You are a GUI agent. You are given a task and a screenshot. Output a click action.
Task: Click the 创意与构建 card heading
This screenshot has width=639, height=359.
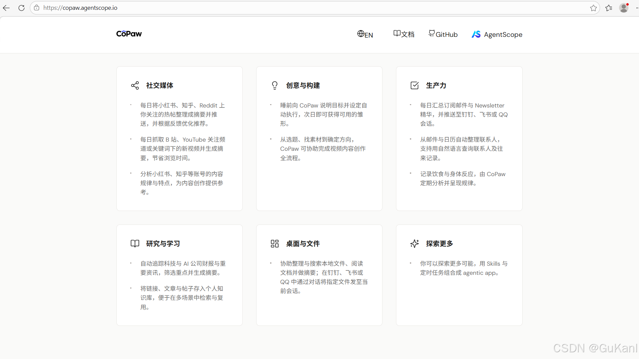pos(303,86)
